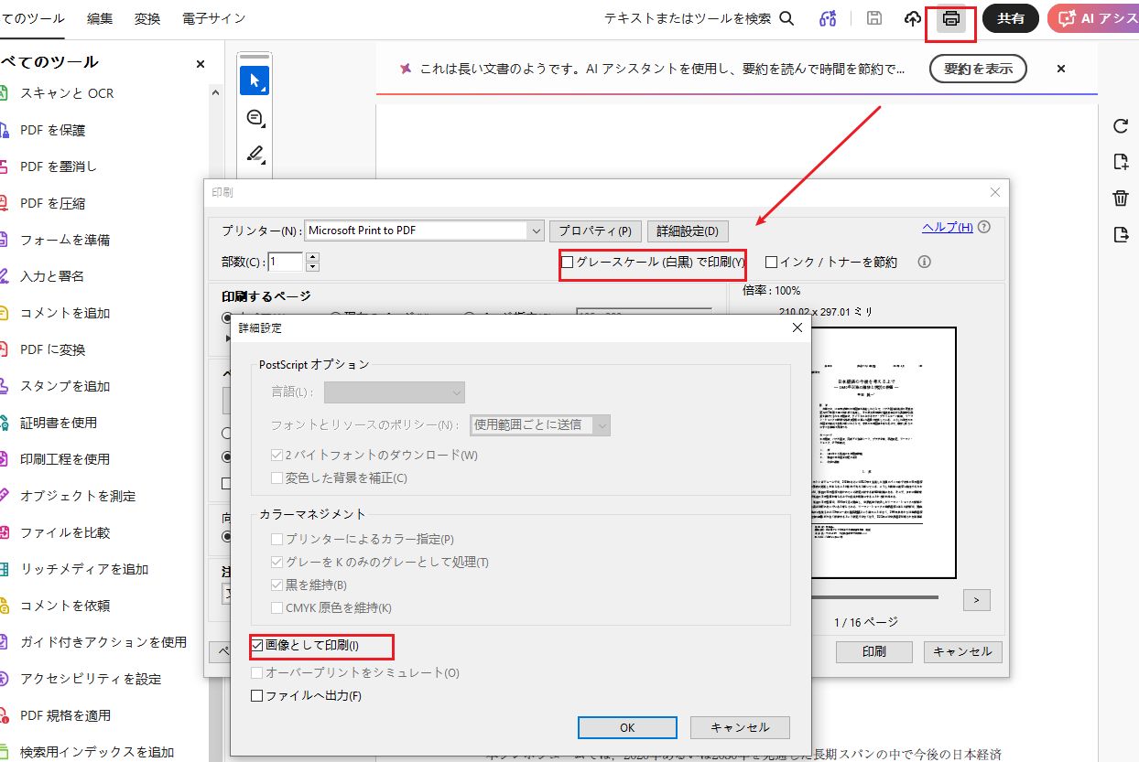Check ファイルへ出力 checkbox
Viewport: 1139px width, 762px height.
(x=257, y=696)
